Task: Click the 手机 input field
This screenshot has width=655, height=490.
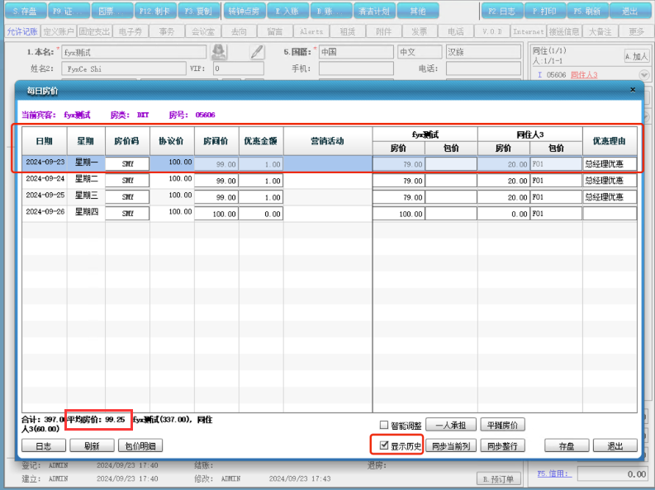Action: coord(356,68)
